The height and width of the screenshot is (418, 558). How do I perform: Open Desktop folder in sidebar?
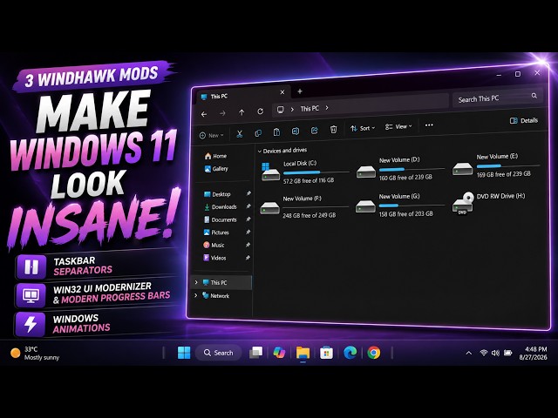(217, 194)
